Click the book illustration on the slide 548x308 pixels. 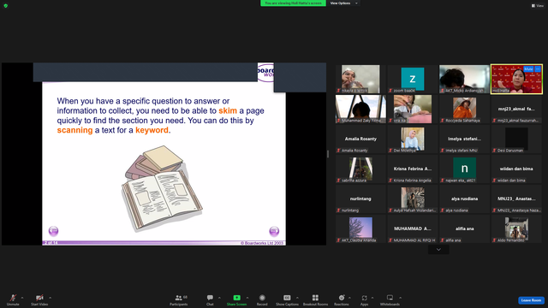click(x=162, y=188)
